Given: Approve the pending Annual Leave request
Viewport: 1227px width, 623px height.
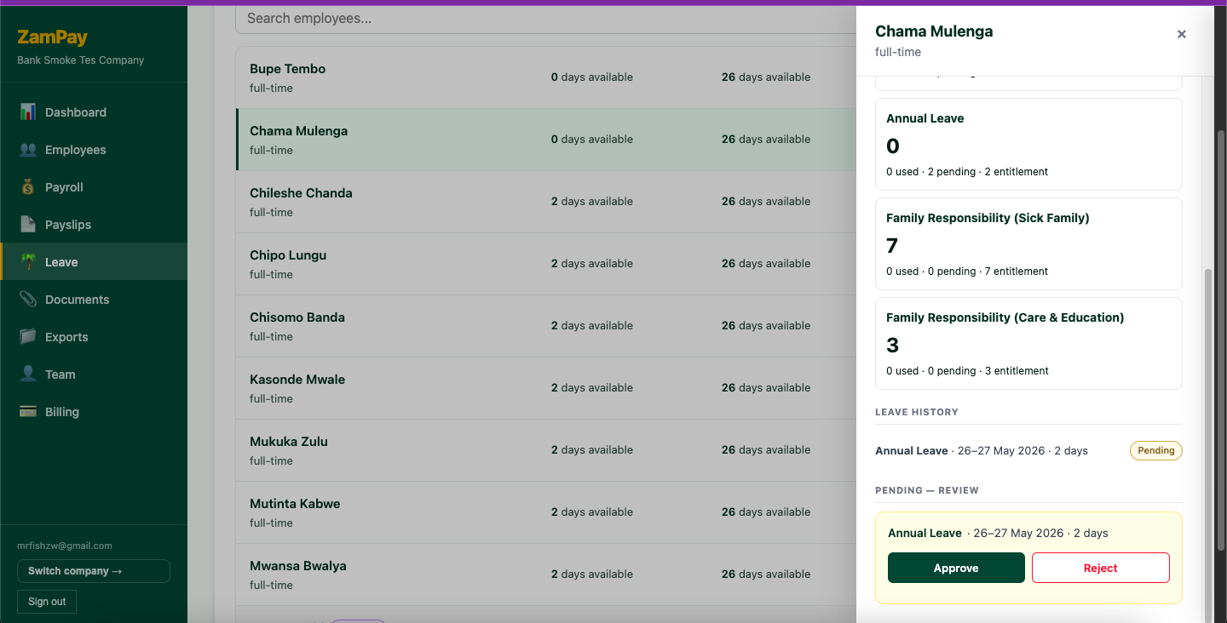Looking at the screenshot, I should click(956, 568).
